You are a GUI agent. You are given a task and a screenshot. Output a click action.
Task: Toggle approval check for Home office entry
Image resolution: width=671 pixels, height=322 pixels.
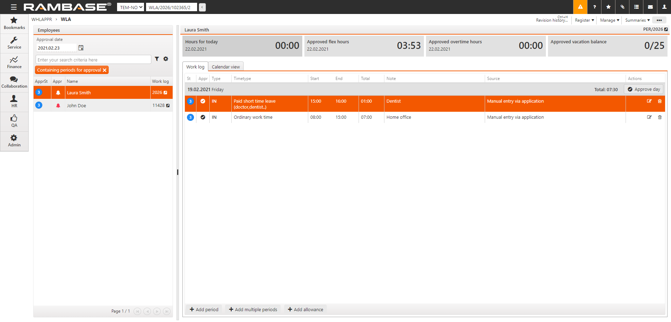203,117
